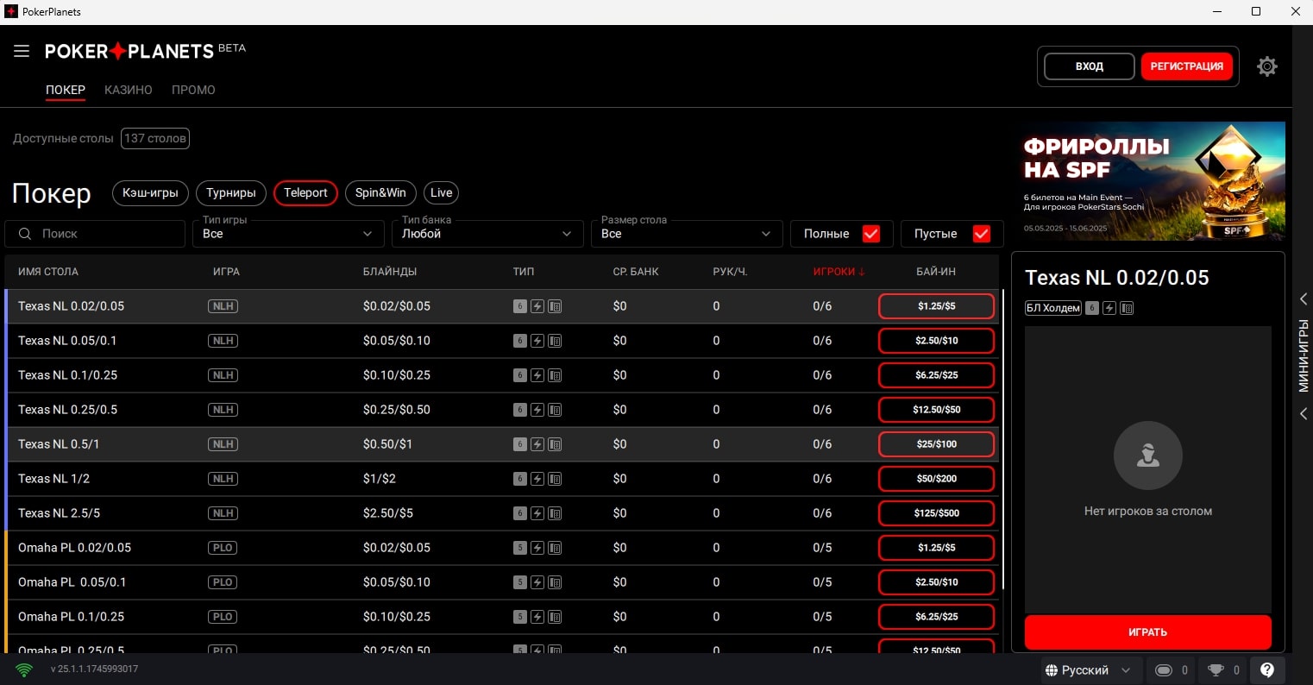The image size is (1313, 685).
Task: Click the empty seat player avatar
Action: 1147,456
